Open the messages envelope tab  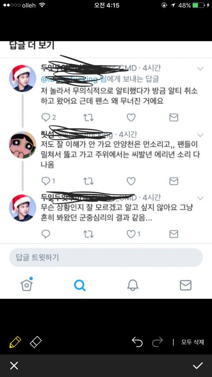pos(185,286)
